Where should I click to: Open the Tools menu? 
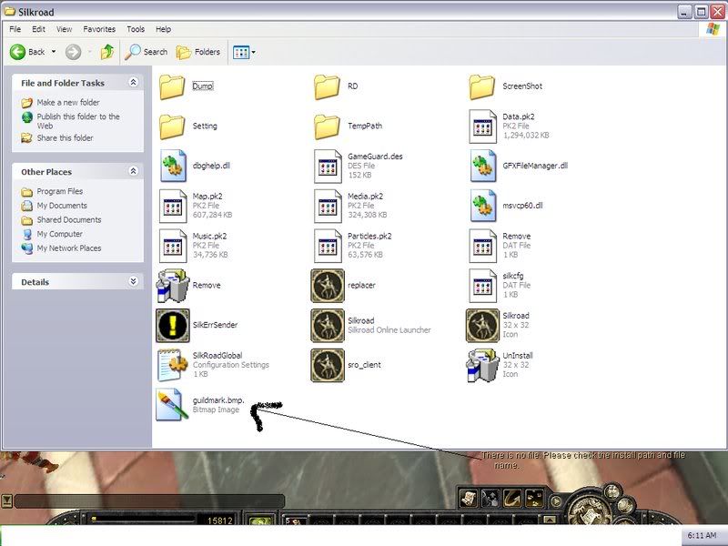coord(136,29)
